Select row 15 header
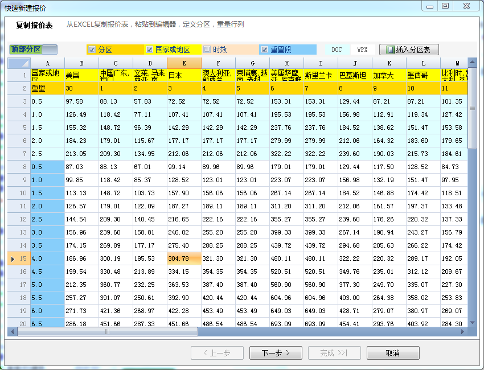 click(19, 259)
